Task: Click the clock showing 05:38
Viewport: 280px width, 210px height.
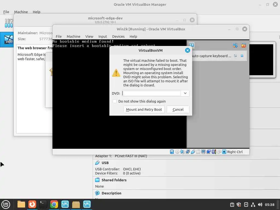Action: pos(270,205)
